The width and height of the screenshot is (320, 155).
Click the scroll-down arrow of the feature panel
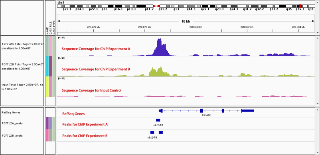click(317, 152)
